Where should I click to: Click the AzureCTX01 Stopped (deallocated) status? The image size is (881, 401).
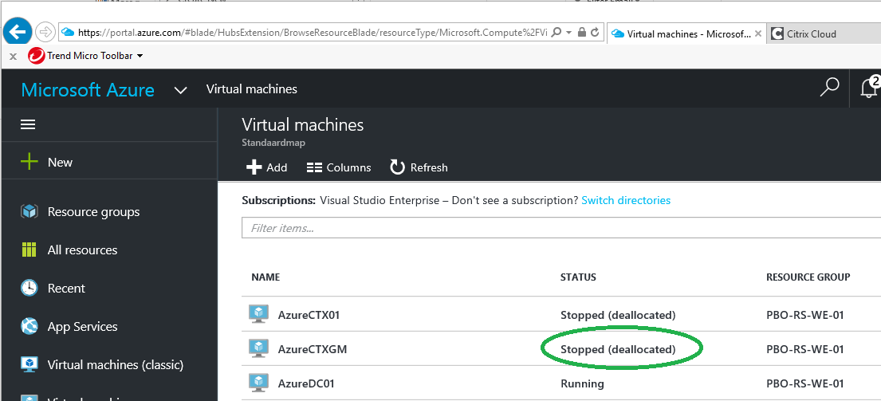[618, 315]
